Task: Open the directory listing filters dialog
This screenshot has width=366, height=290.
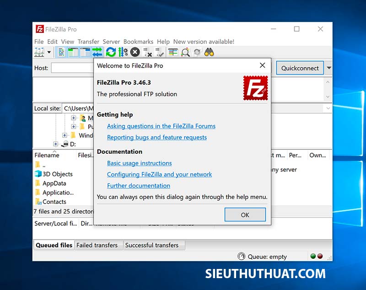Action: [173, 52]
